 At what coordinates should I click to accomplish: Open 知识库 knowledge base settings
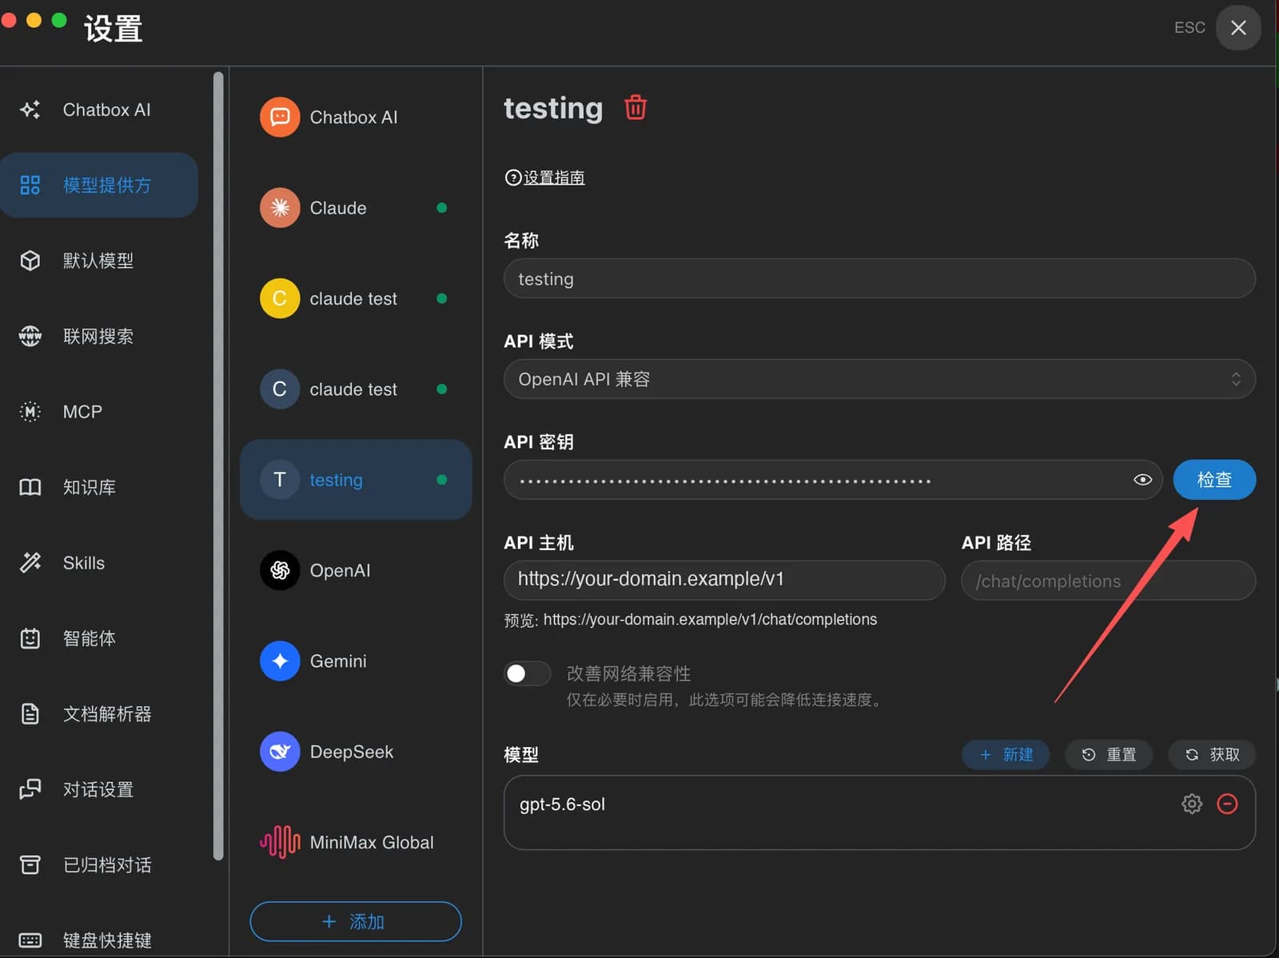tap(99, 487)
